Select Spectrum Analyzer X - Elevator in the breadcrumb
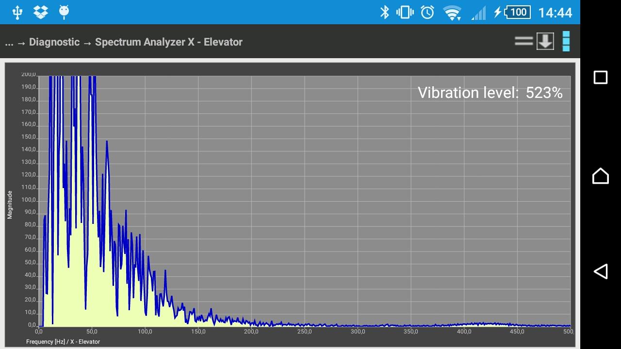Viewport: 621px width, 349px height. tap(169, 42)
